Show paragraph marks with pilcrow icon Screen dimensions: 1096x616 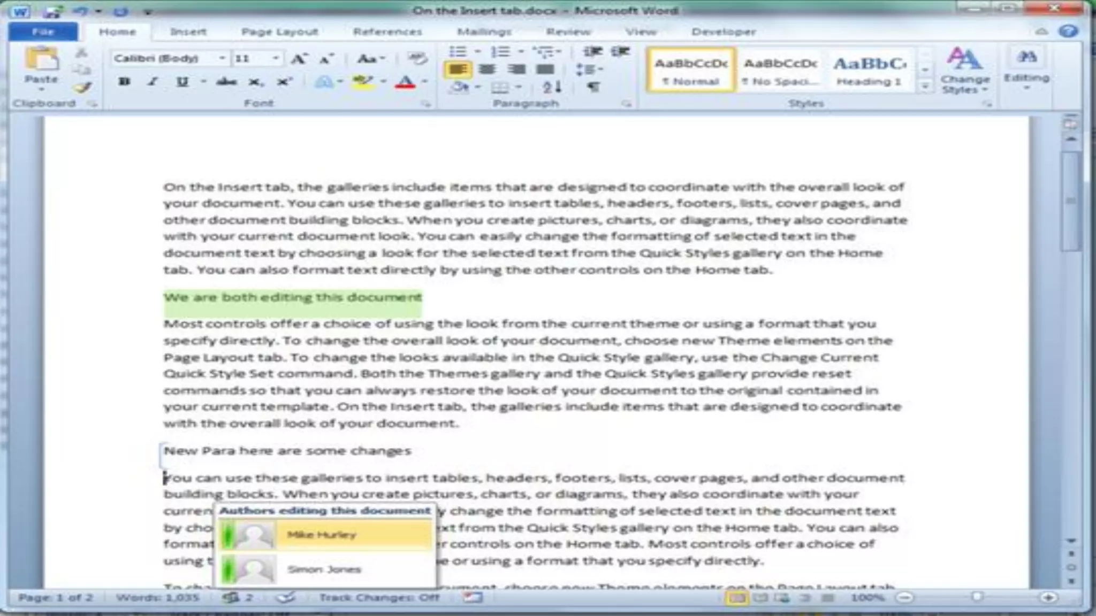(593, 87)
